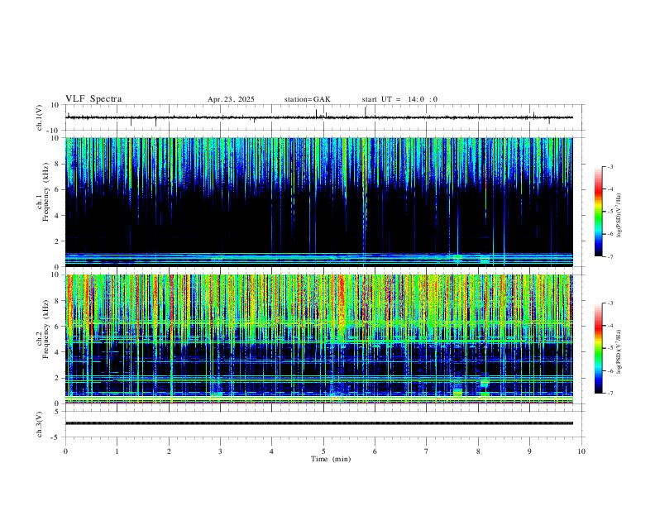Click the '10' tick on time axis

tap(581, 451)
